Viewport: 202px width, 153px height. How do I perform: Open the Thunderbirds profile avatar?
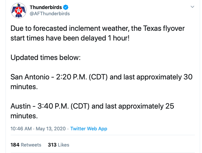coord(19,10)
